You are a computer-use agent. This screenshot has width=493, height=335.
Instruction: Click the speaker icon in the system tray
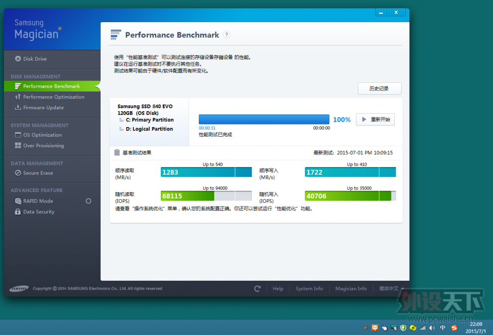coord(432,328)
